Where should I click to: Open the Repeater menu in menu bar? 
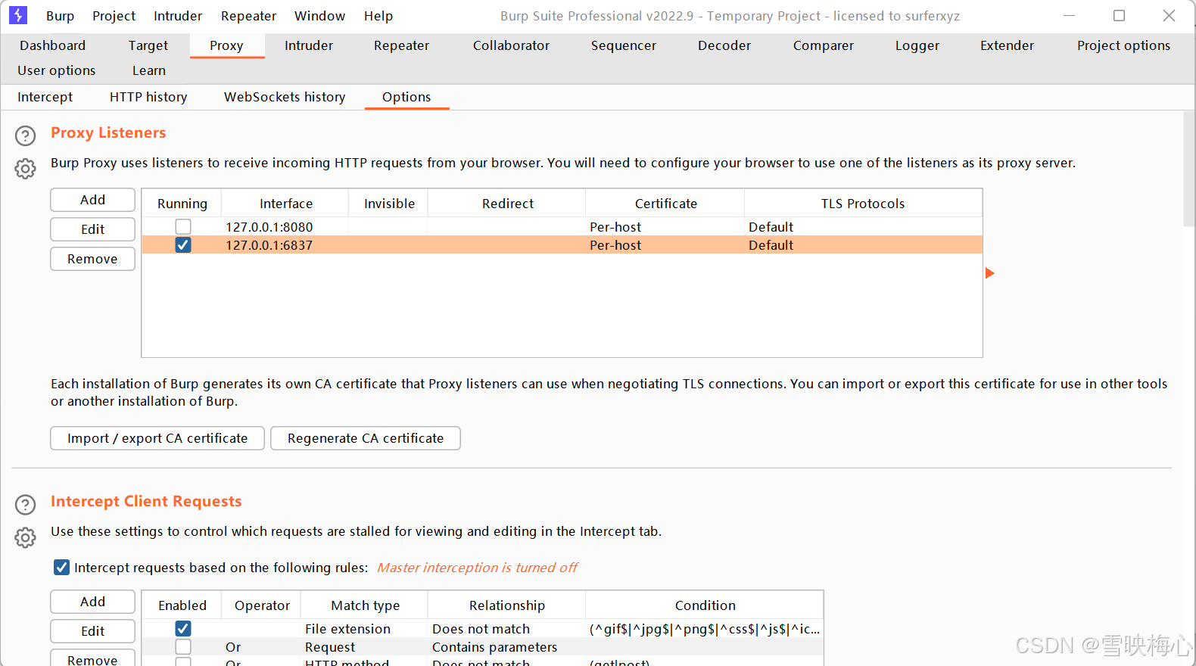(248, 16)
